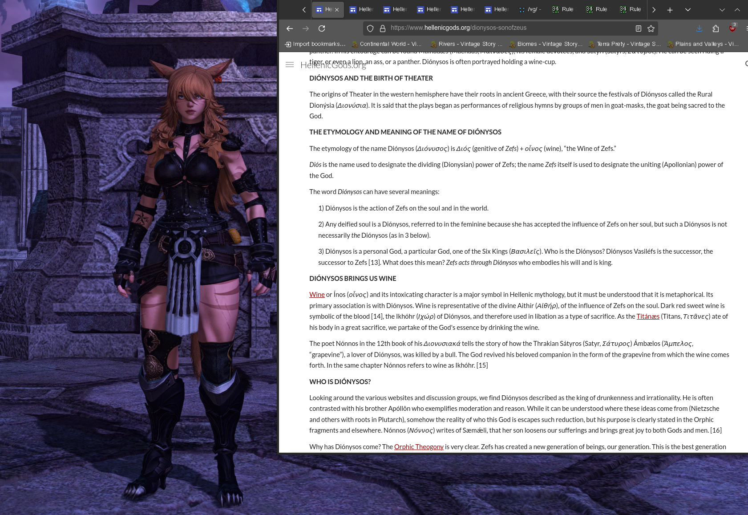Click heading THE ETYMOLOGY AND MEANING OF THE NAME

(x=405, y=132)
